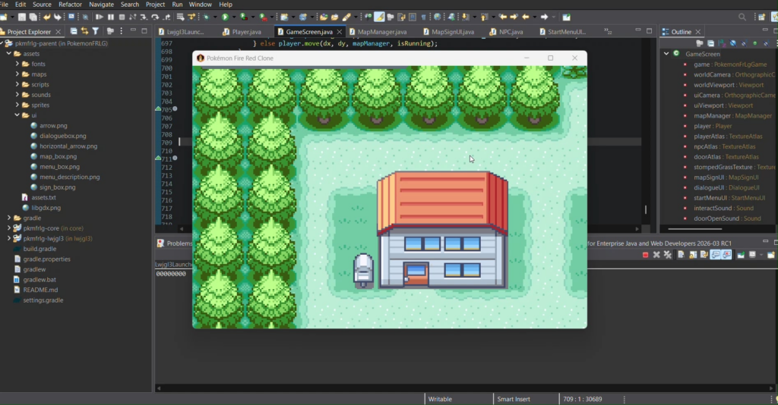Click the Save All toolbar icon
778x405 pixels.
[x=33, y=17]
